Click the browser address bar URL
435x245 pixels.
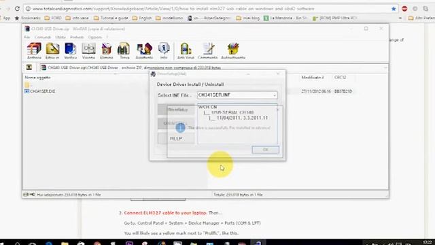[173, 9]
